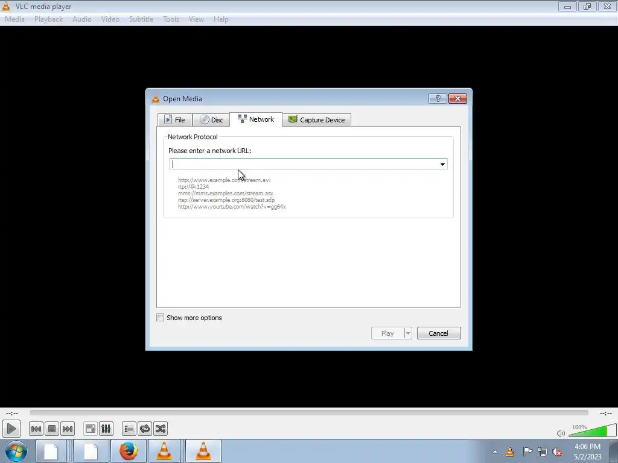618x463 pixels.
Task: Open the Audio menu
Action: [x=82, y=19]
